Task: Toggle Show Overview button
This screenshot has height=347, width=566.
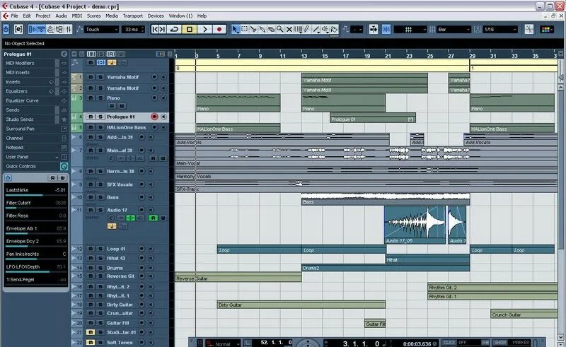Action: pyautogui.click(x=50, y=29)
